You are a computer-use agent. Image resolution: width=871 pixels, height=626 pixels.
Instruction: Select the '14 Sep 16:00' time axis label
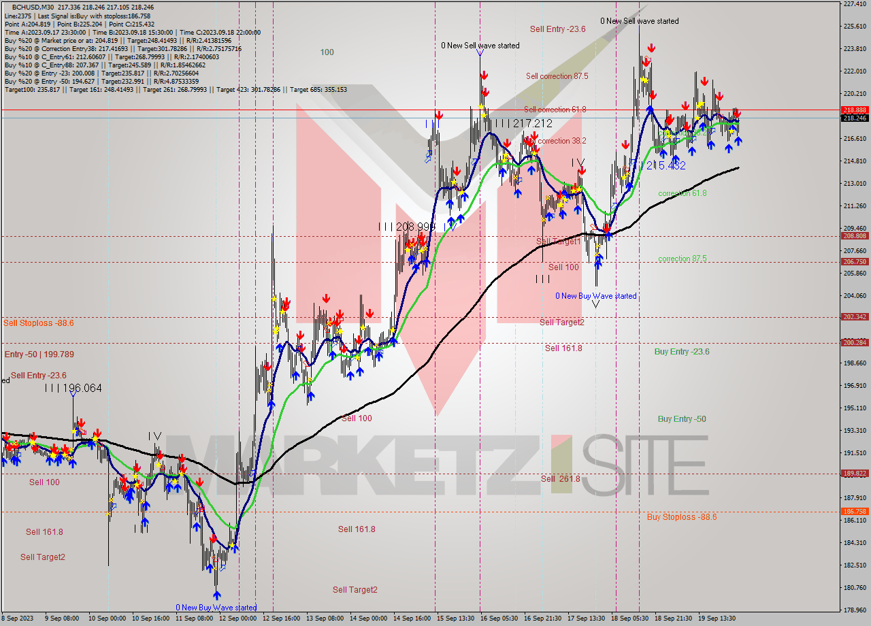click(412, 619)
